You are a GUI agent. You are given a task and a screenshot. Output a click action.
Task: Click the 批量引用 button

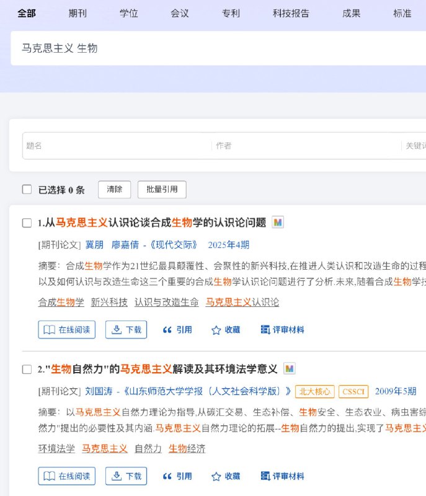(x=162, y=190)
